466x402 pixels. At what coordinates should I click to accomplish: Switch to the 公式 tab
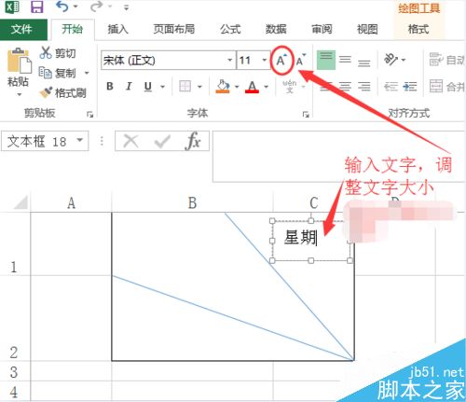coord(230,30)
